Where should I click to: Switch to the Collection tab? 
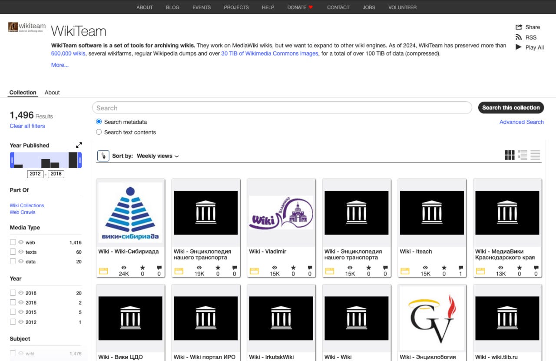click(x=23, y=93)
